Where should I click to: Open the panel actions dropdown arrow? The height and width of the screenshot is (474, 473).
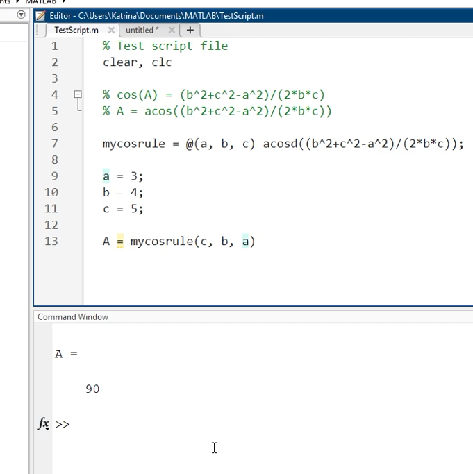click(x=21, y=15)
